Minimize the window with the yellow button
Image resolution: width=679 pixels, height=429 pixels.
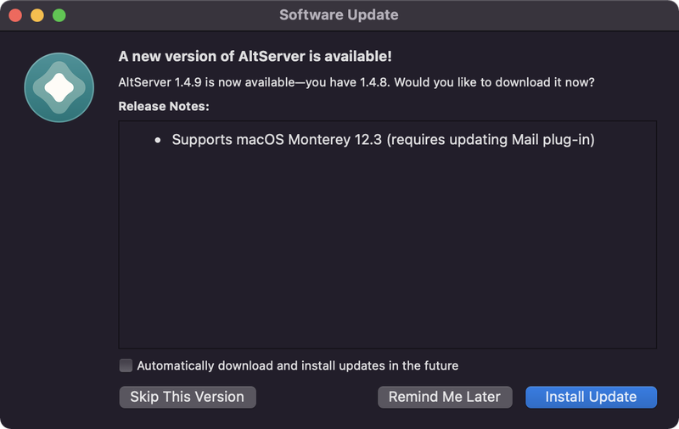[x=37, y=15]
